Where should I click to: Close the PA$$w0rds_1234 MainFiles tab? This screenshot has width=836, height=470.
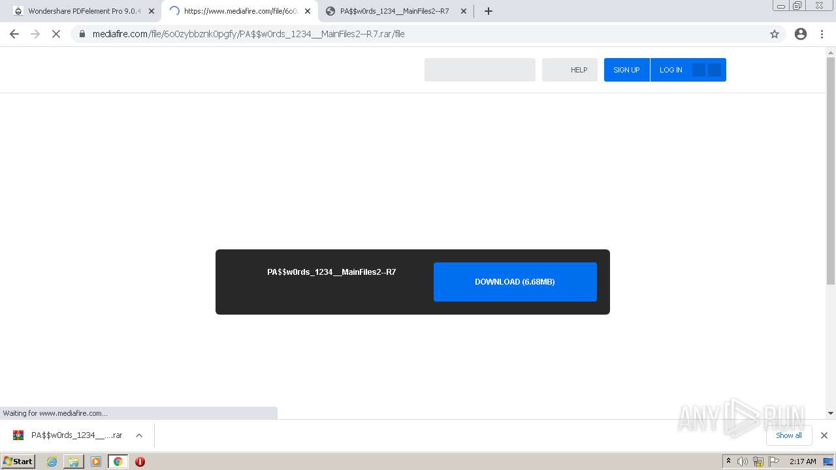464,11
